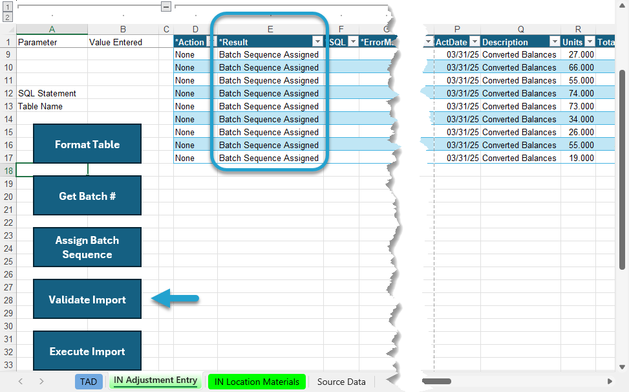Click the vertical scrollbar thumb

pos(622,169)
